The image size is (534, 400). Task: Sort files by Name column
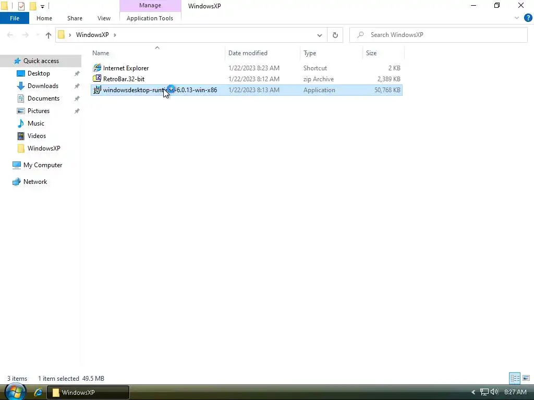click(x=101, y=53)
